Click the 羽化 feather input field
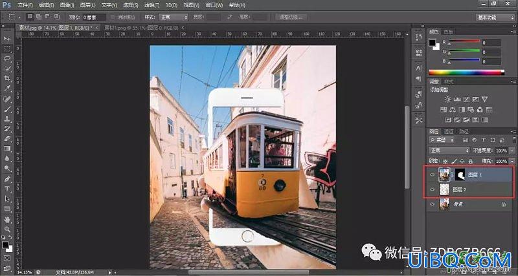 coord(94,17)
